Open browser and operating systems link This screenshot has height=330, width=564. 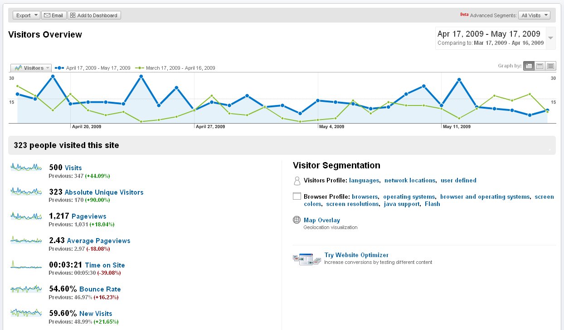point(485,197)
